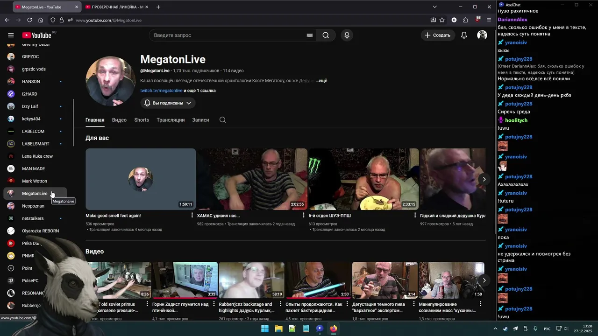Open video "Горин Задист глумится" thumbnail
This screenshot has width=598, height=336.
185,280
